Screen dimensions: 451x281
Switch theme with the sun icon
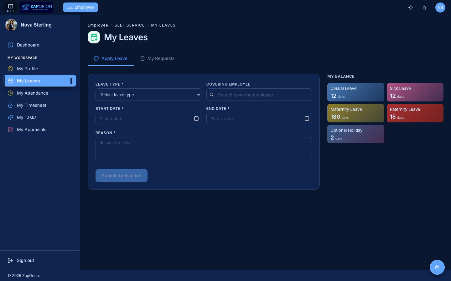coord(410,7)
